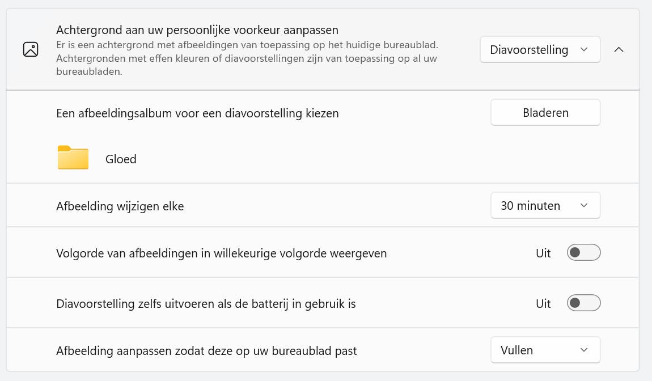The height and width of the screenshot is (381, 652).
Task: Click "Een afbeeldingsalbum voor een diavoorstelling kiezen" label
Action: [x=197, y=113]
